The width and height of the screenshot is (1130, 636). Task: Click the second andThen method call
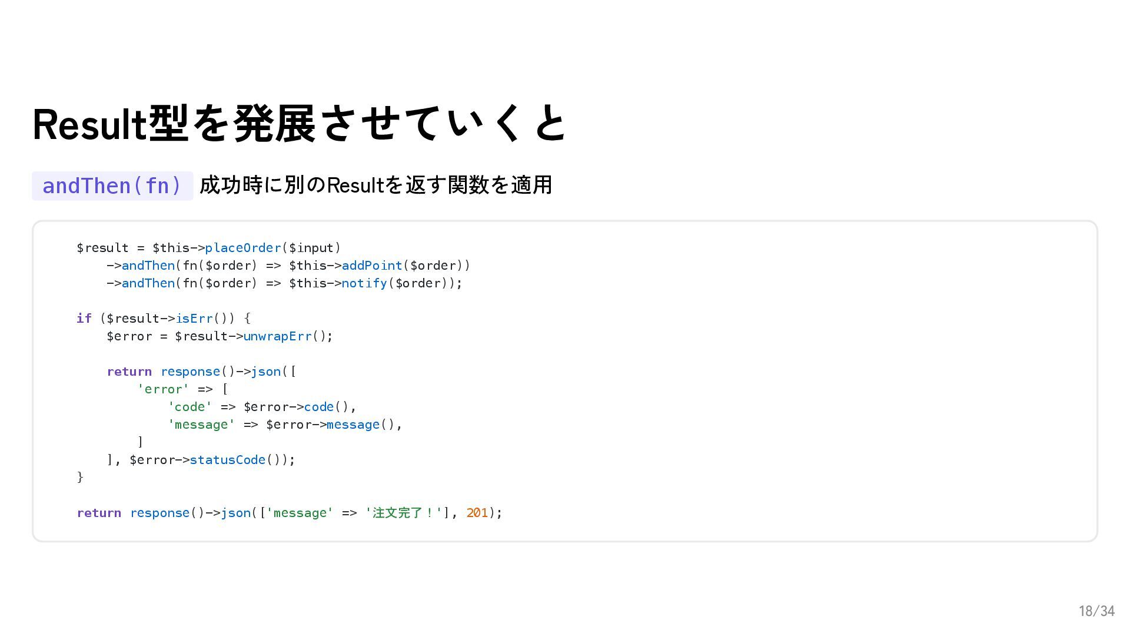coord(148,283)
